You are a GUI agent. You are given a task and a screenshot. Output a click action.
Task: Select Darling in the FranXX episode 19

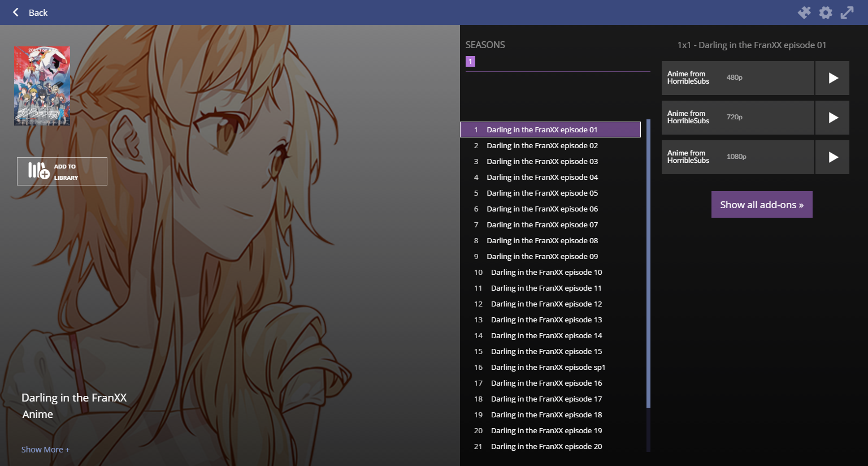pyautogui.click(x=550, y=430)
